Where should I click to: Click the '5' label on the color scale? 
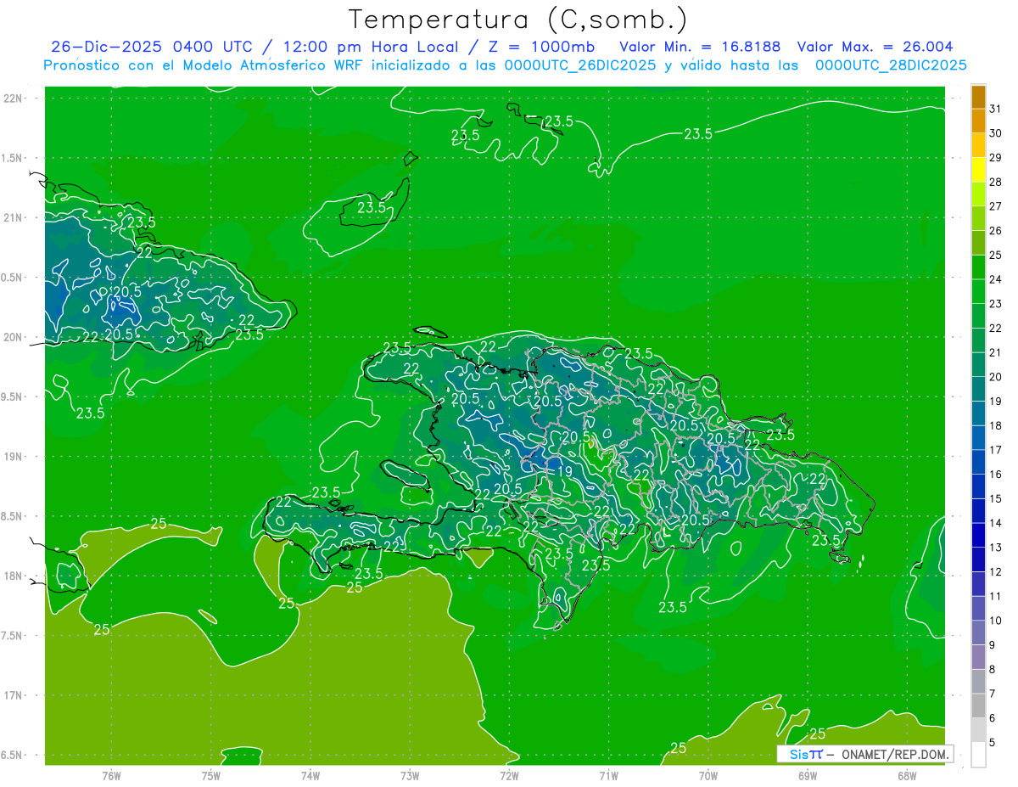(992, 742)
